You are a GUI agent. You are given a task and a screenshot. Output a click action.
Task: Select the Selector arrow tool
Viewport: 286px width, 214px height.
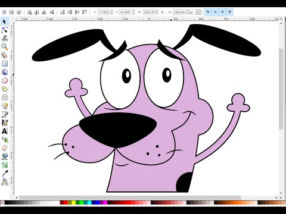click(5, 21)
